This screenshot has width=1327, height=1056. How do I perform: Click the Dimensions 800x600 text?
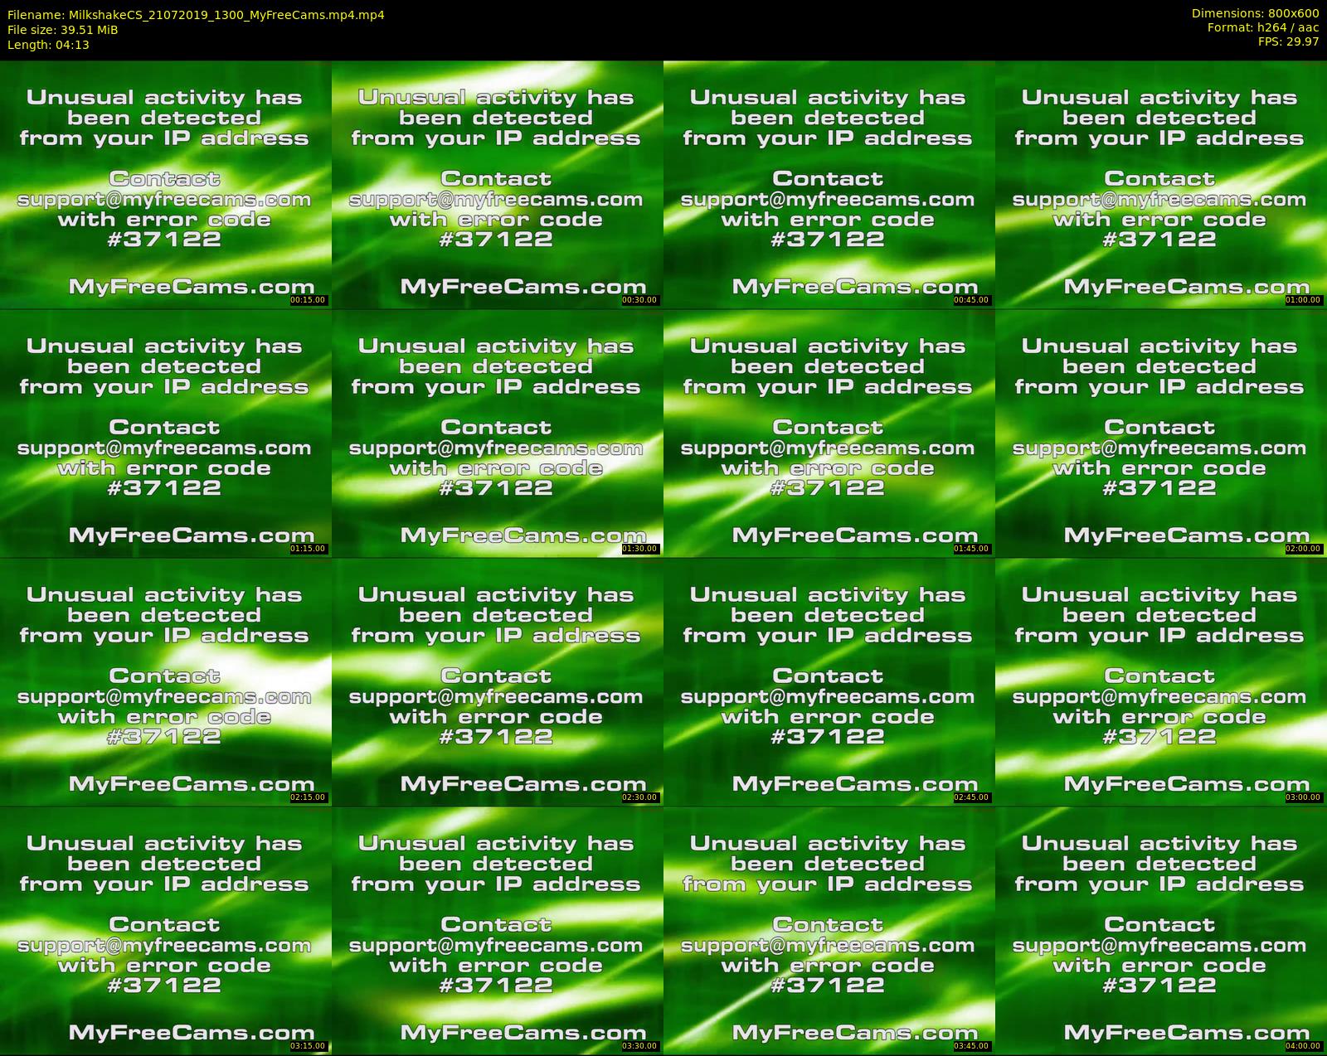click(x=1255, y=13)
